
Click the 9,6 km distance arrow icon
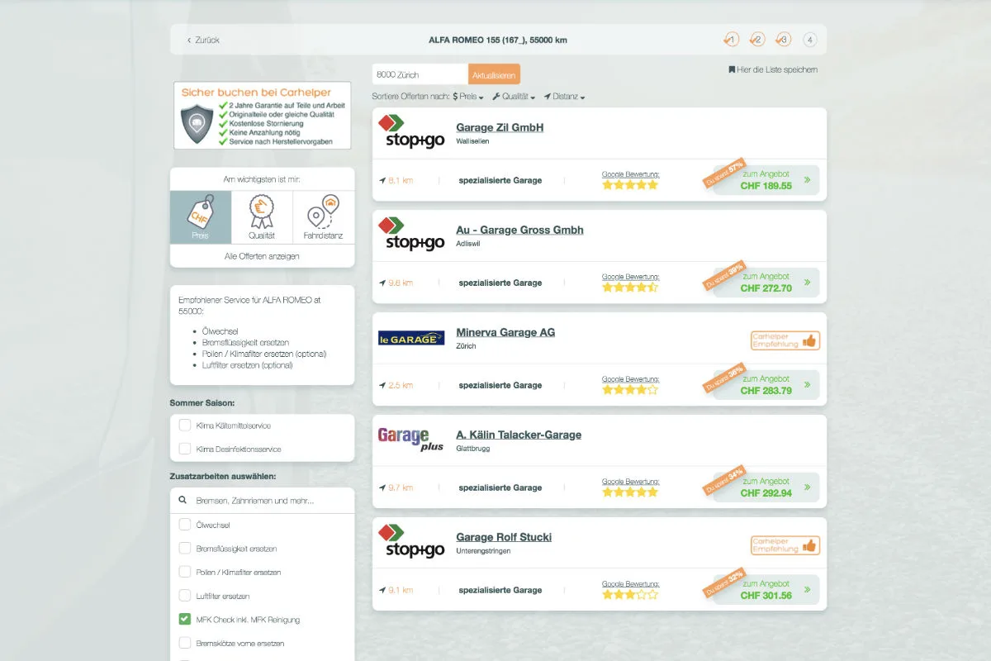click(x=382, y=283)
